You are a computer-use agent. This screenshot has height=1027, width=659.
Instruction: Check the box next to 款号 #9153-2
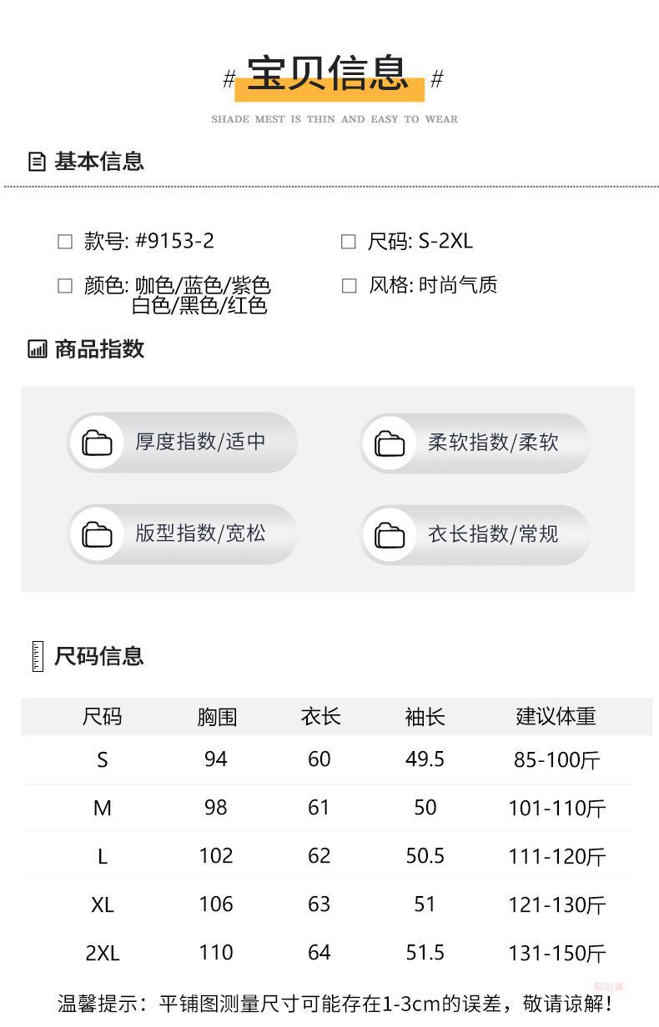(65, 242)
